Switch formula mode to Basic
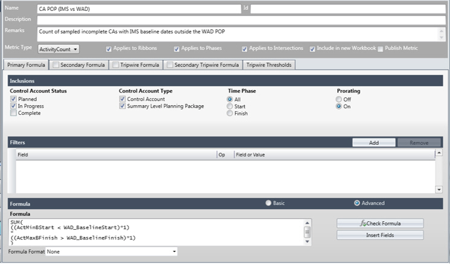The width and height of the screenshot is (450, 264). 268,203
